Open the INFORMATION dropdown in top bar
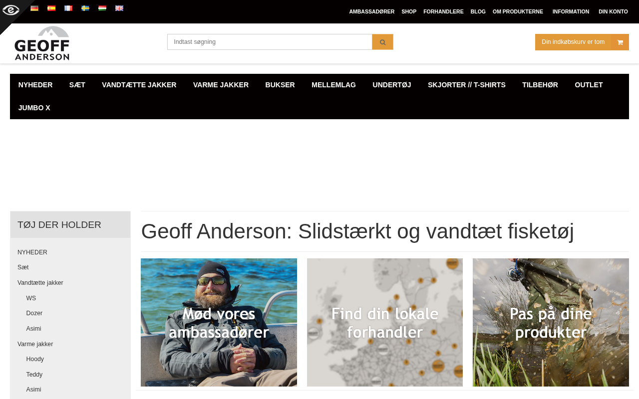The height and width of the screenshot is (399, 639). pos(571,11)
